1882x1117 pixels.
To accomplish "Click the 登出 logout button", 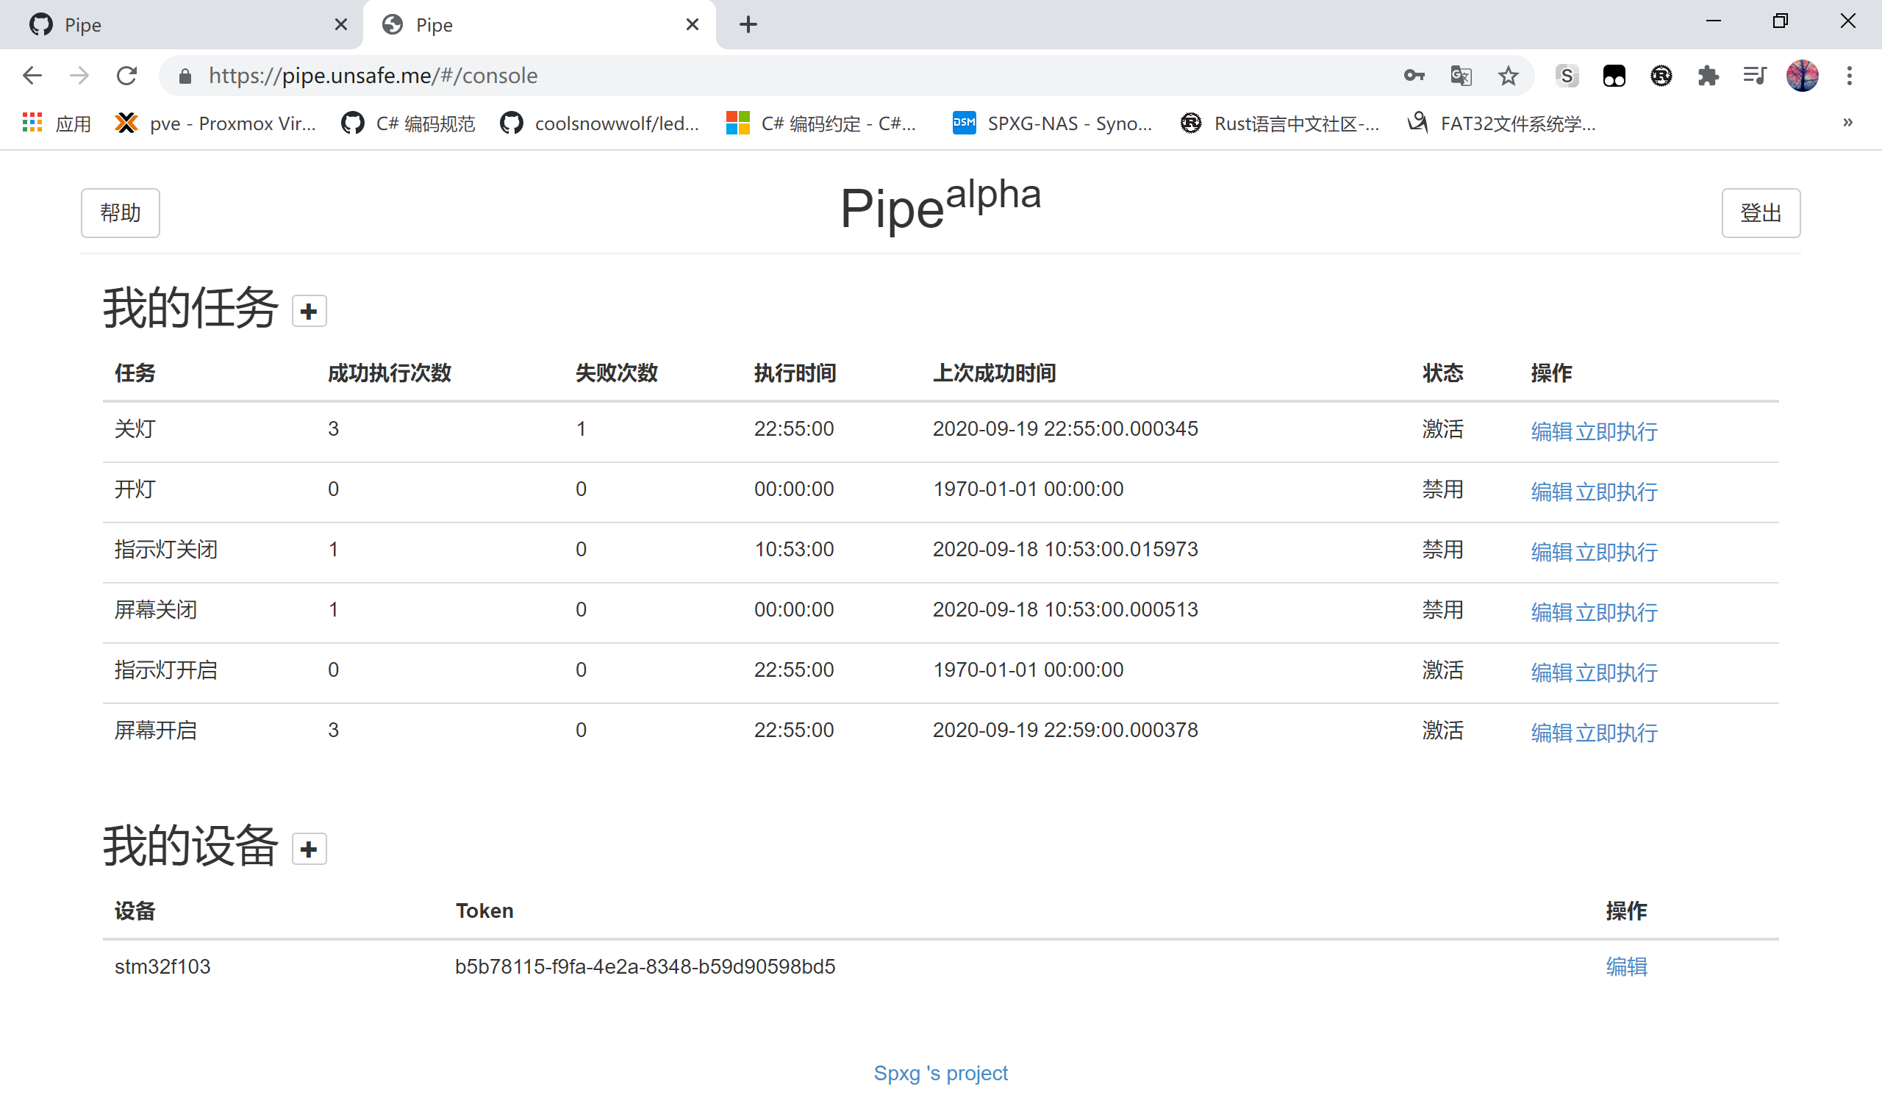I will click(1760, 213).
